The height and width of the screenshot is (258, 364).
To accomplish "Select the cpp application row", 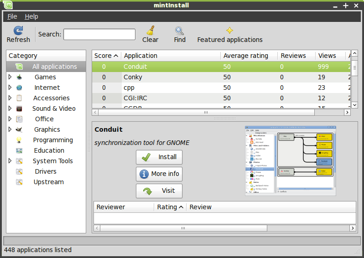I will click(x=221, y=88).
